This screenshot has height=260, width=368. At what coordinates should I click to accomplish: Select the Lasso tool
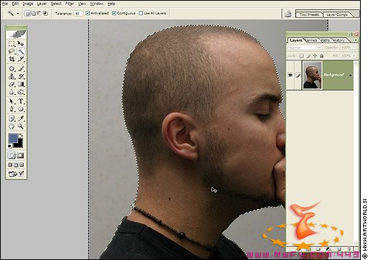pyautogui.click(x=11, y=51)
